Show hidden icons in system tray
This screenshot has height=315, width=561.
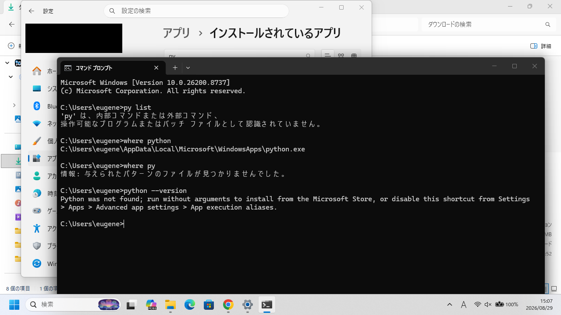pyautogui.click(x=450, y=304)
